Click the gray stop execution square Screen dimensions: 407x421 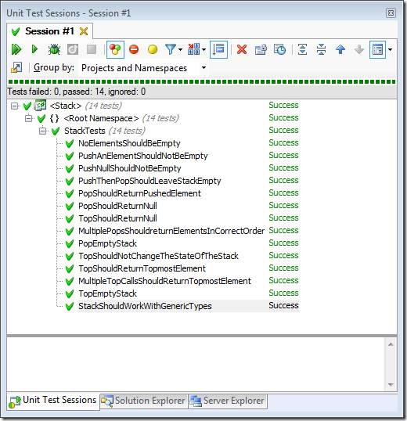click(92, 49)
